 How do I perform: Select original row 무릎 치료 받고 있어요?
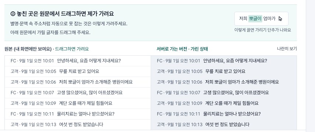pos(77,71)
